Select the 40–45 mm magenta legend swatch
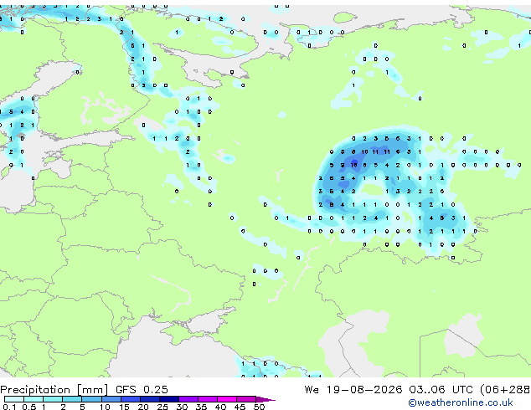The image size is (531, 410). click(227, 399)
